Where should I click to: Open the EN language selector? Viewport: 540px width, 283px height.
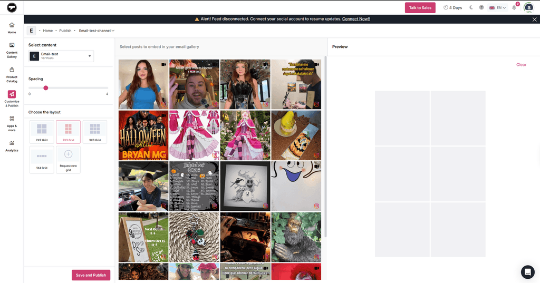(498, 7)
